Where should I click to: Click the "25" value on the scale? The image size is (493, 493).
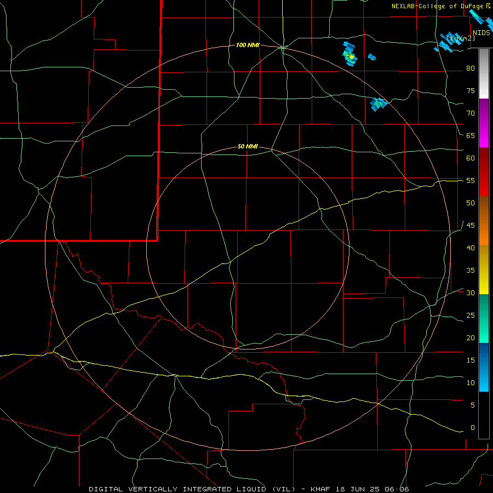471,316
